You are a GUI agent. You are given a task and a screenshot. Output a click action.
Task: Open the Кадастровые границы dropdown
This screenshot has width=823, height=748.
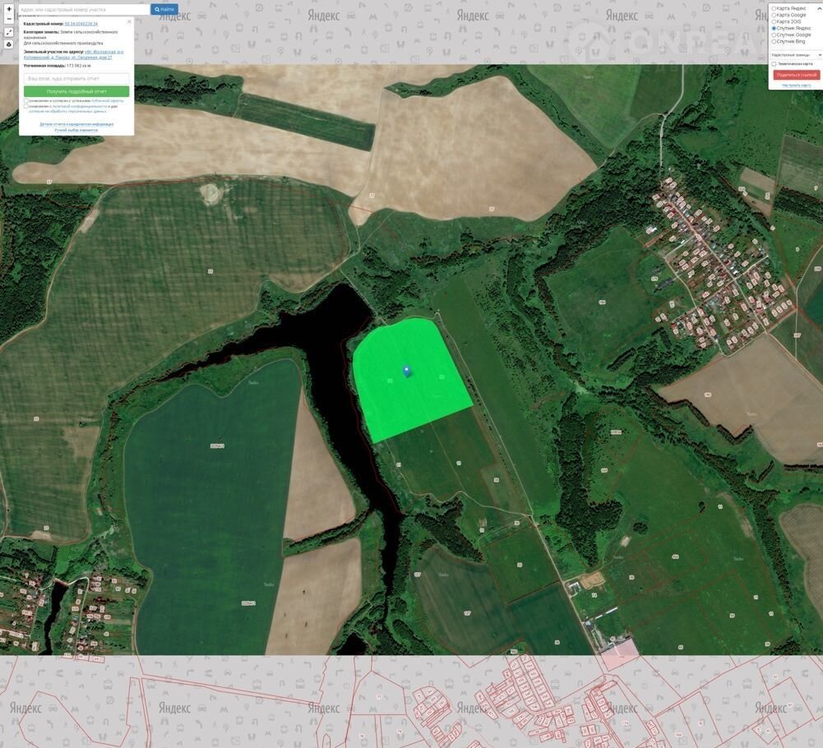[795, 54]
